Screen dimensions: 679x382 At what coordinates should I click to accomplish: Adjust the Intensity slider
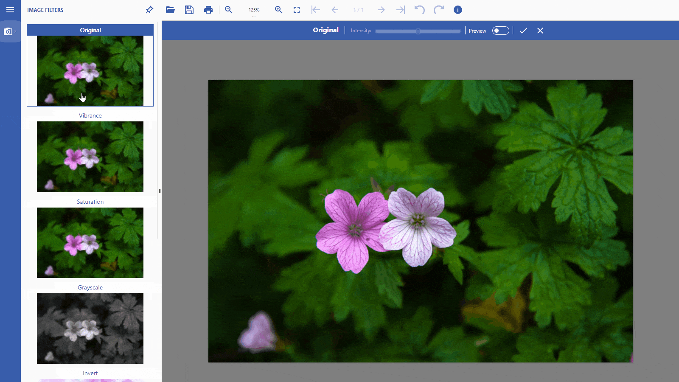(418, 31)
